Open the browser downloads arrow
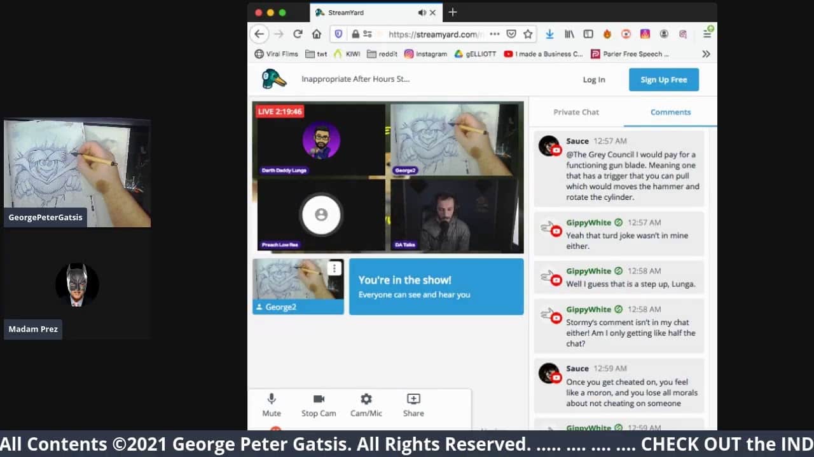Viewport: 814px width, 457px height. coord(549,34)
